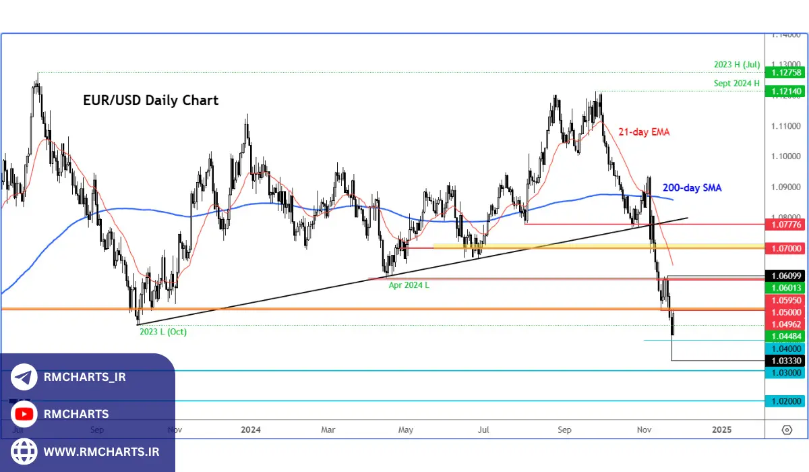Screen dimensions: 809x472
Task: Click the YouTube play icon
Action: point(22,414)
